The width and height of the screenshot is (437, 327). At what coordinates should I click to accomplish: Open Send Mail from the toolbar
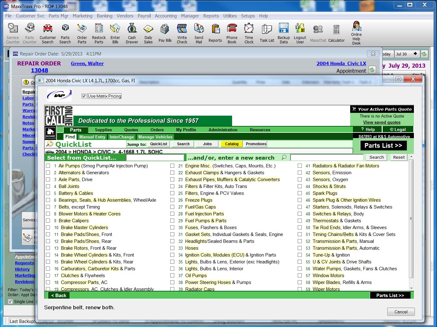(x=199, y=33)
